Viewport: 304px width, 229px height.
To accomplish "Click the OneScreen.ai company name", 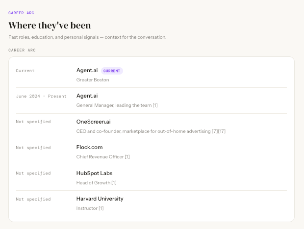I will [x=94, y=122].
